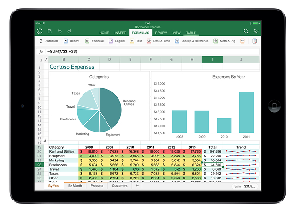Click the Trend header cell
The image size is (295, 212).
click(x=241, y=147)
